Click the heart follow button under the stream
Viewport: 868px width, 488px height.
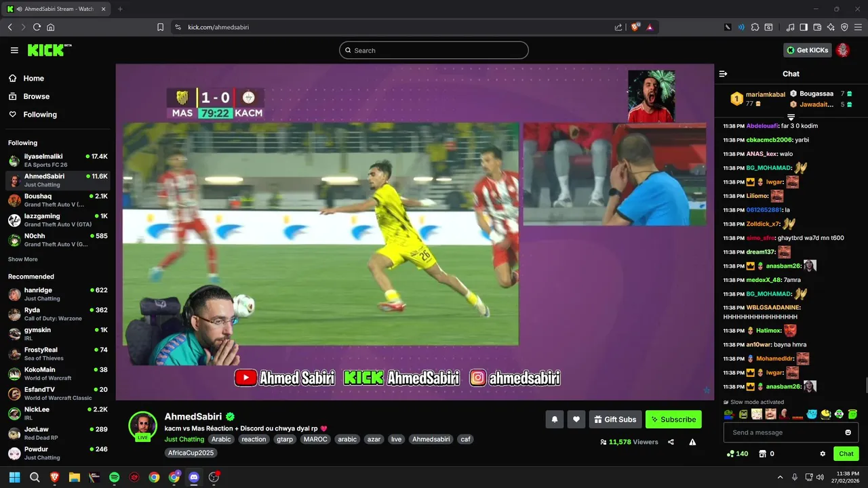coord(576,420)
